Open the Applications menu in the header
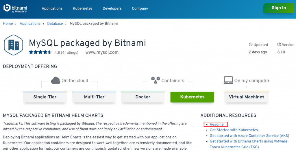Screen dimensions: 296x152 click(x=52, y=8)
